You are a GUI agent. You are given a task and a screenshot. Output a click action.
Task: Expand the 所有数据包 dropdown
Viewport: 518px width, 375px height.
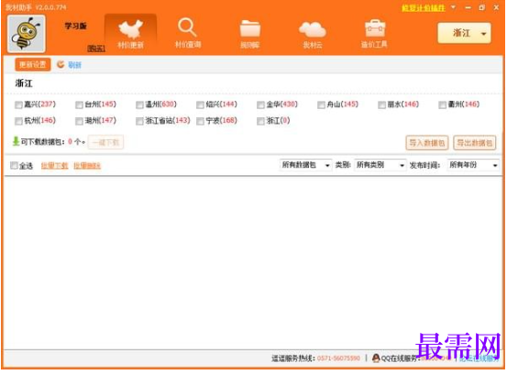click(305, 165)
